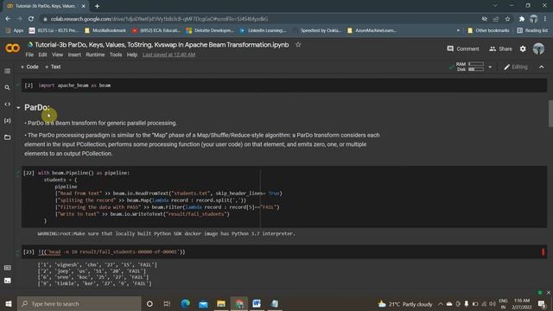Open the Tools menu
Viewport: 553px width, 311px height.
[116, 54]
